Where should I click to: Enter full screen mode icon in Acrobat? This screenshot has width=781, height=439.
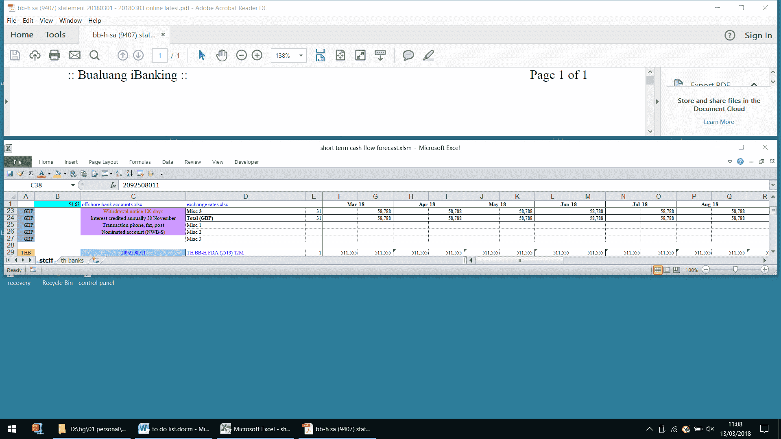click(x=360, y=55)
